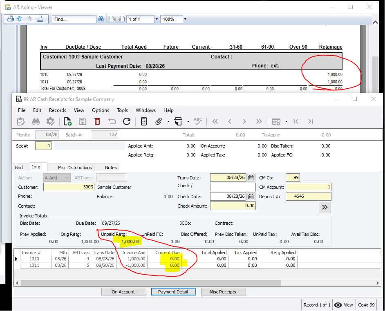Click the undo arrow icon
This screenshot has height=311, width=385.
pos(112,121)
